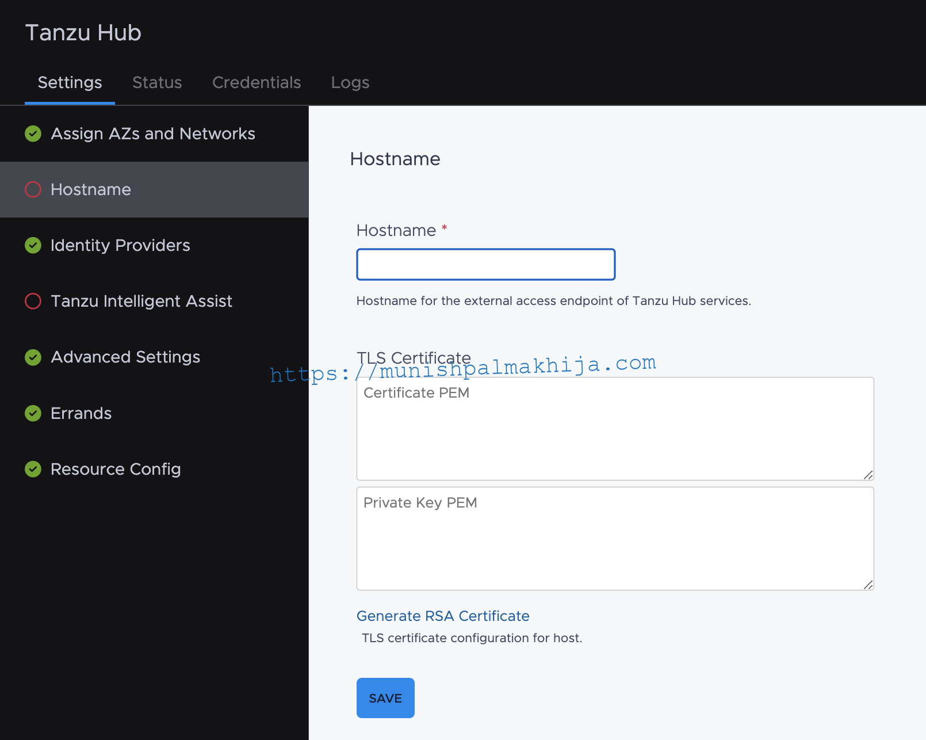Open the Credentials tab
The image size is (926, 740).
click(x=257, y=83)
